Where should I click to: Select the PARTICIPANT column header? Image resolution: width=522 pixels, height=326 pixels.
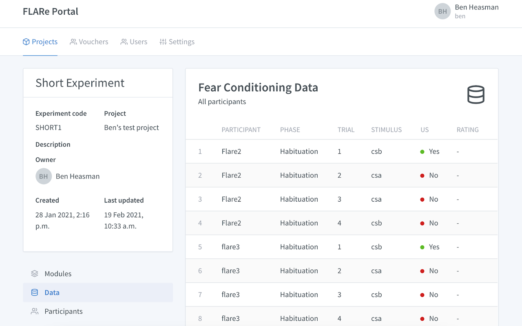point(241,130)
